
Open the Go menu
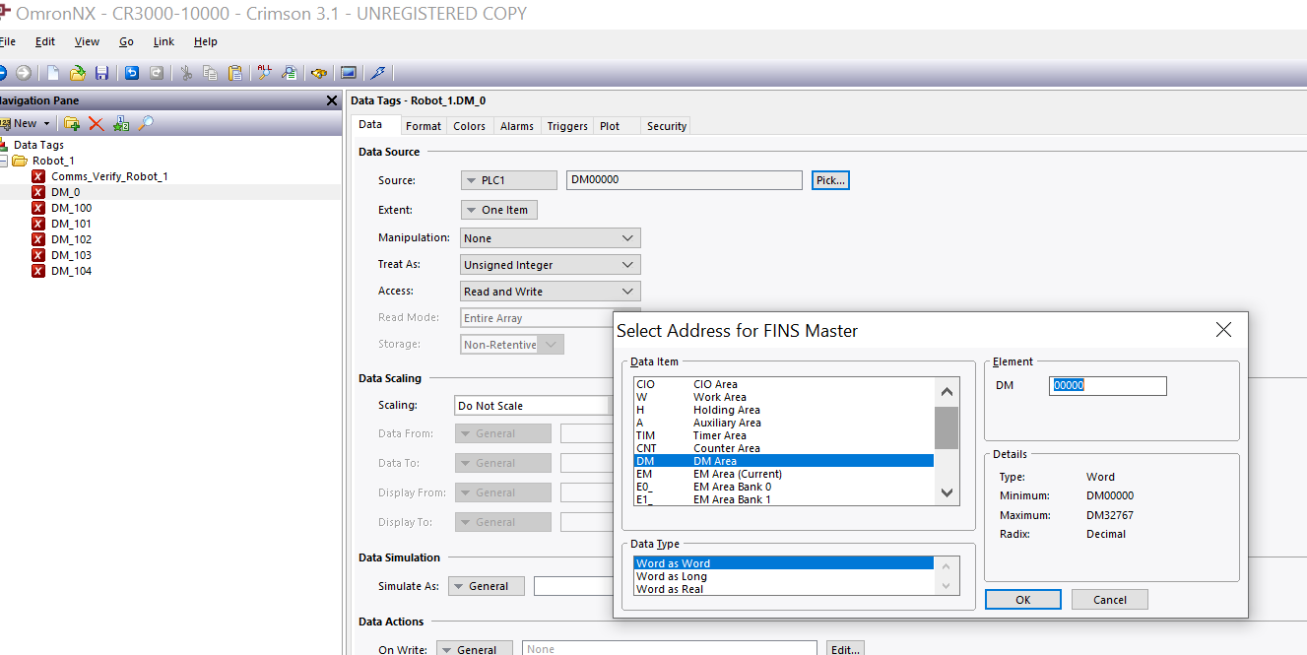coord(126,41)
